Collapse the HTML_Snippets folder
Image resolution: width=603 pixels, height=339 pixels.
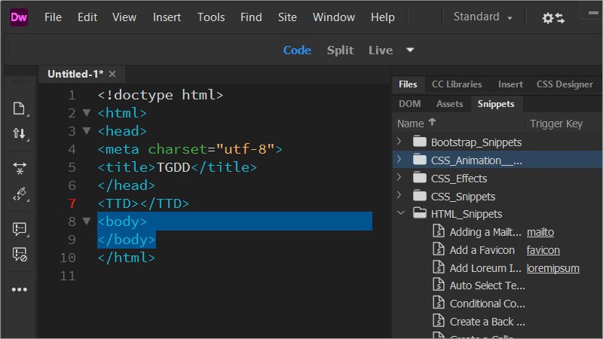pos(399,214)
